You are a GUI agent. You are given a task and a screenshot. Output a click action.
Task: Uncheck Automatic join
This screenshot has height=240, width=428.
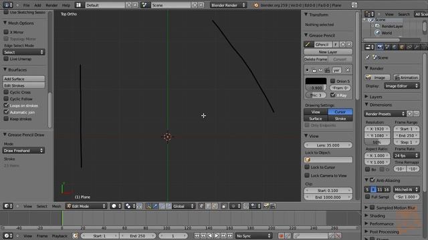click(x=6, y=112)
